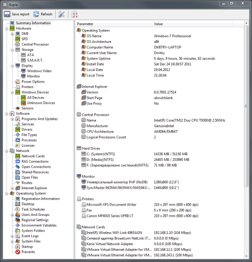The width and height of the screenshot is (252, 262).
Task: Click the Printers tree icon
Action: (x=18, y=87)
